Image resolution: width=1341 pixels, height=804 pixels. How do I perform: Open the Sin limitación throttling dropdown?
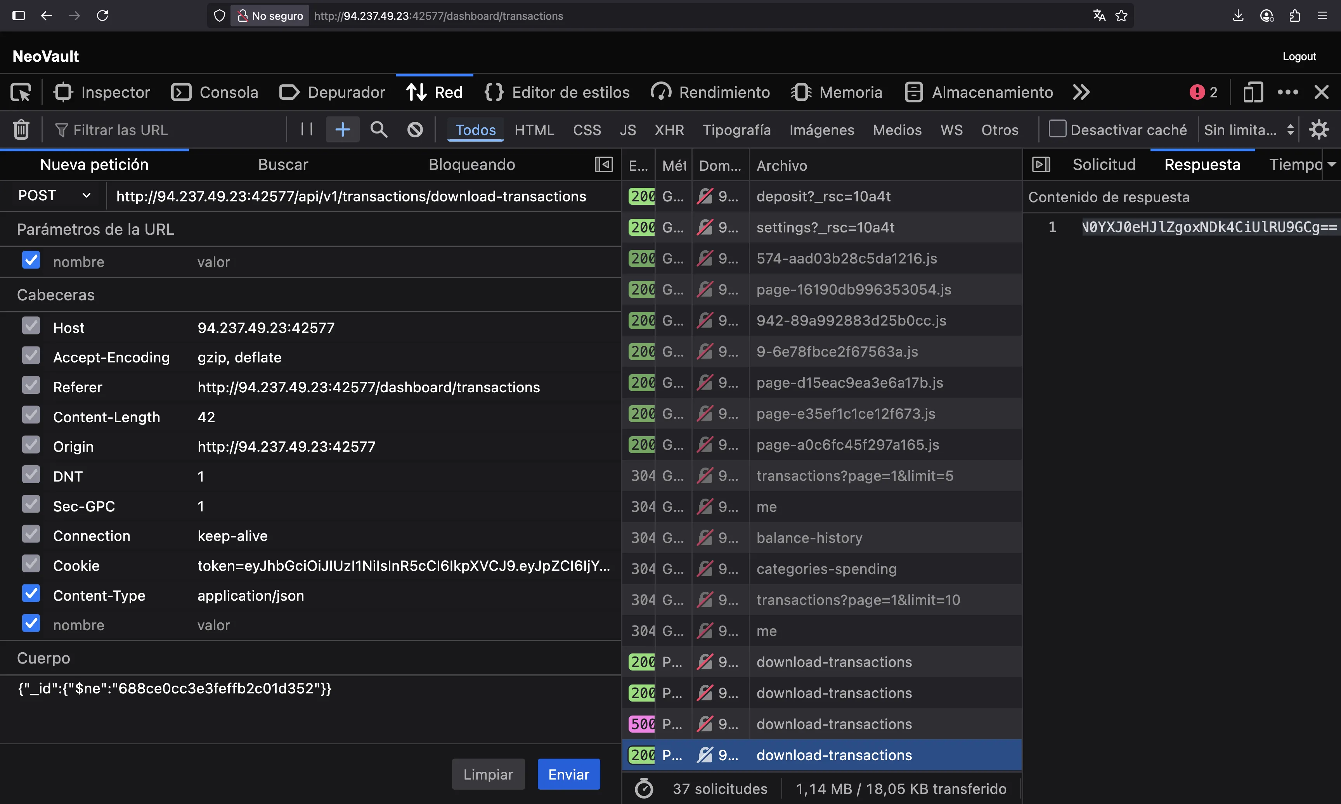click(1249, 130)
